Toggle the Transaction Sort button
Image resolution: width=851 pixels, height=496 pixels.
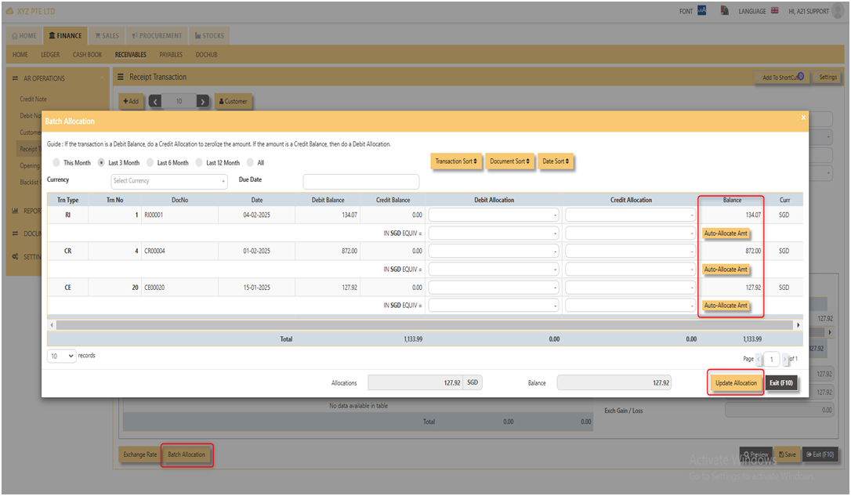(456, 161)
